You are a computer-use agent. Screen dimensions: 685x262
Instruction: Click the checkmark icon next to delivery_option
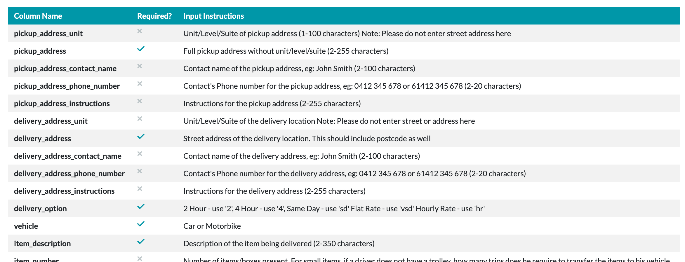coord(141,206)
